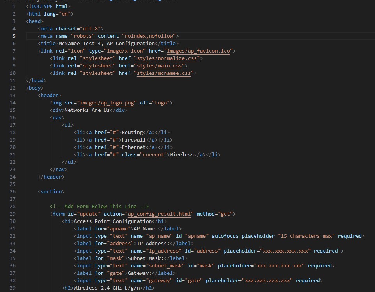The width and height of the screenshot is (375, 292).
Task: Click the "noindex,nofollow" content value
Action: 149,36
